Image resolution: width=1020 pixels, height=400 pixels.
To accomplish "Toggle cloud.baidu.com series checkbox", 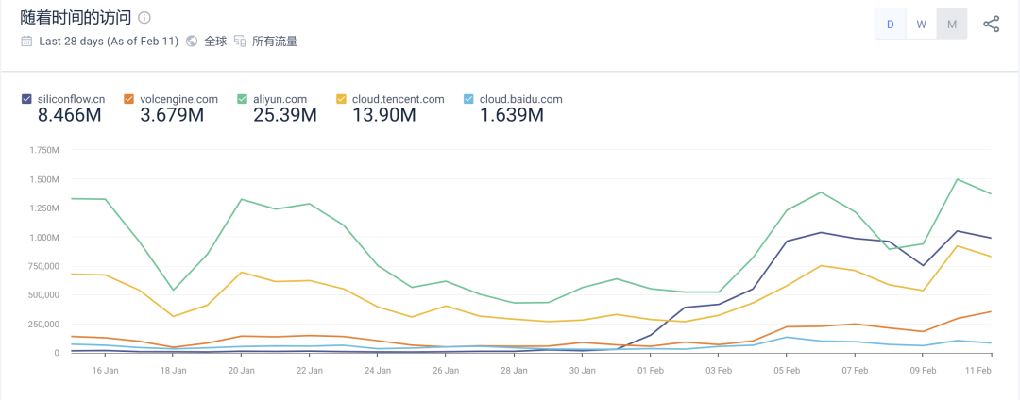I will pyautogui.click(x=467, y=99).
